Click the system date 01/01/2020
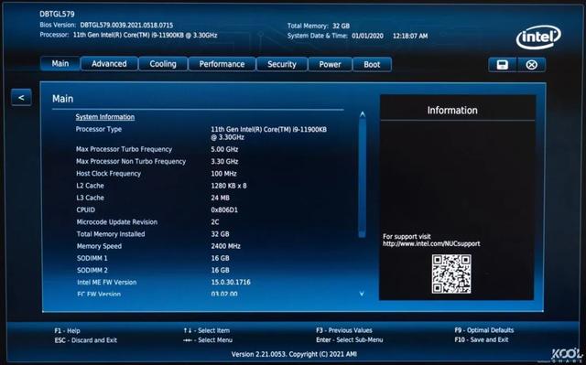The image size is (586, 365). tap(367, 36)
